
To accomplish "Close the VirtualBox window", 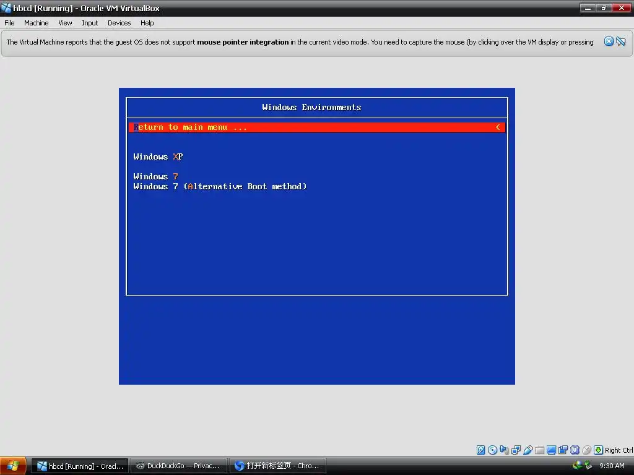I will [622, 8].
